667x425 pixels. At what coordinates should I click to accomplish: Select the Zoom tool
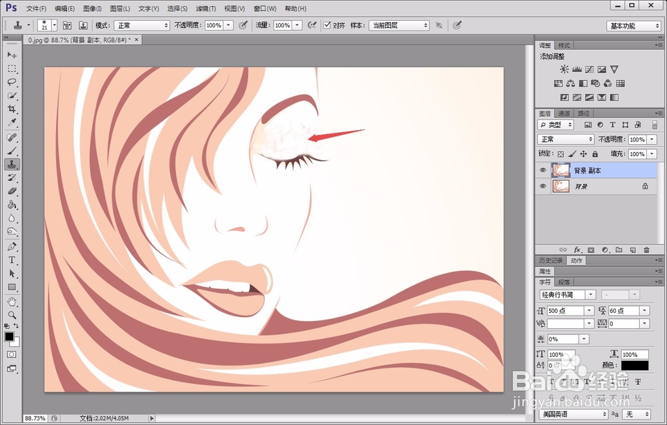coord(12,315)
